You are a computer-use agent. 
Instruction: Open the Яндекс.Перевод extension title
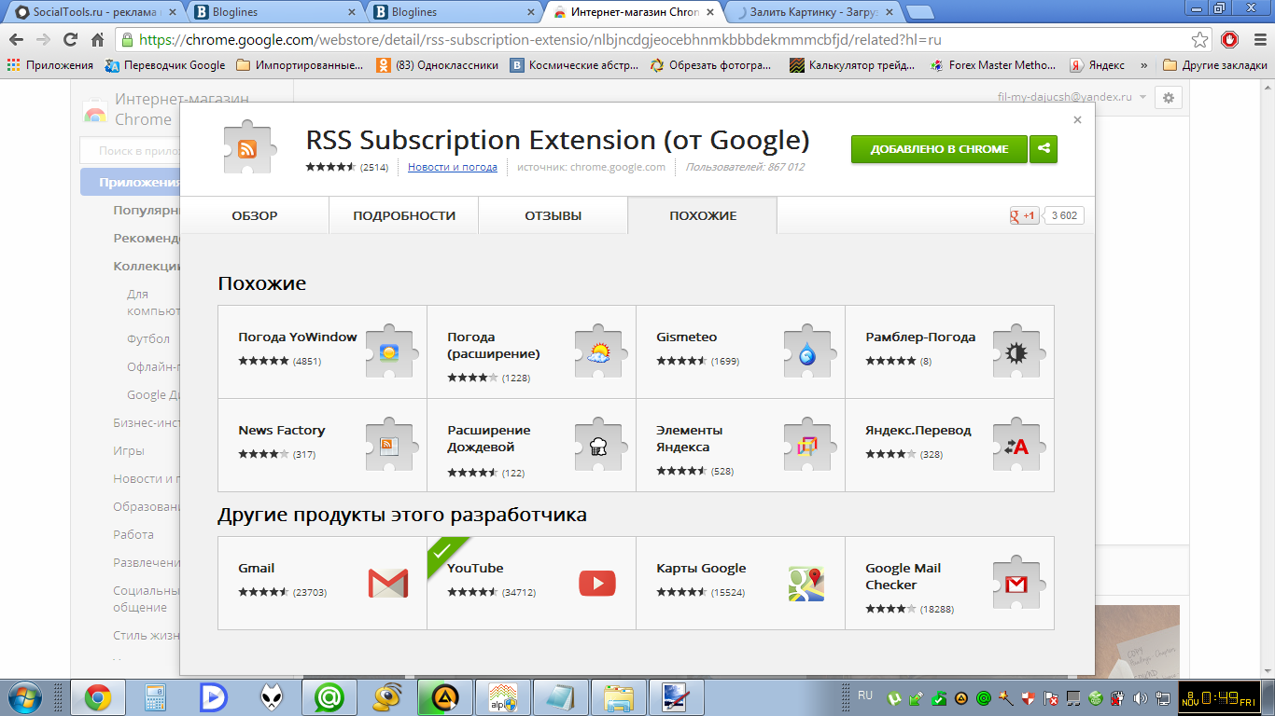[918, 430]
